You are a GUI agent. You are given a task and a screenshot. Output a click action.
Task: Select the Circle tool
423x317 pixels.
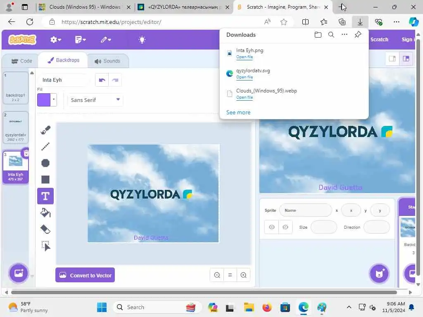(45, 163)
